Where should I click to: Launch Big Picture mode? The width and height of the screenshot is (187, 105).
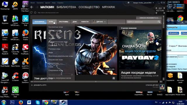point(160,10)
